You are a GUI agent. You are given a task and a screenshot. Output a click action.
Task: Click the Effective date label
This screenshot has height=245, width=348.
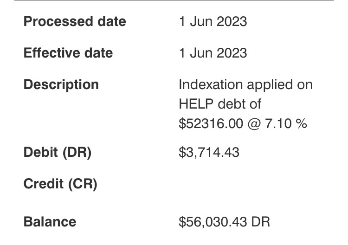click(x=68, y=53)
